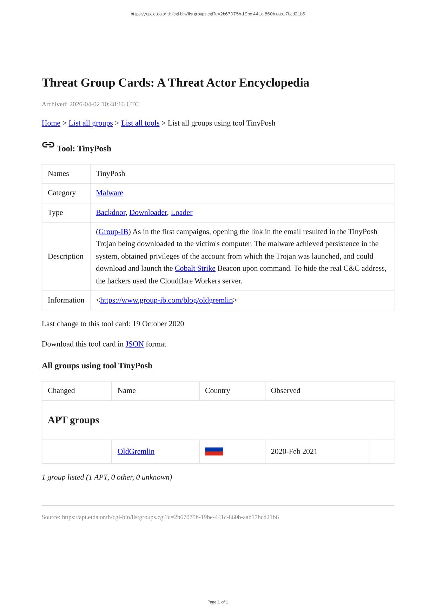This screenshot has width=436, height=616.
Task: Open the group-ib.com oldgremlin blog URL
Action: tap(166, 300)
